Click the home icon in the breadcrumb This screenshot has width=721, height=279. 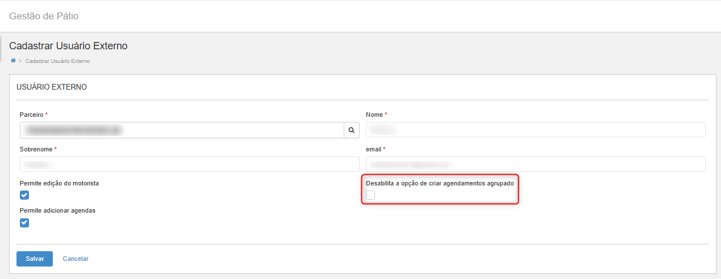tap(13, 61)
